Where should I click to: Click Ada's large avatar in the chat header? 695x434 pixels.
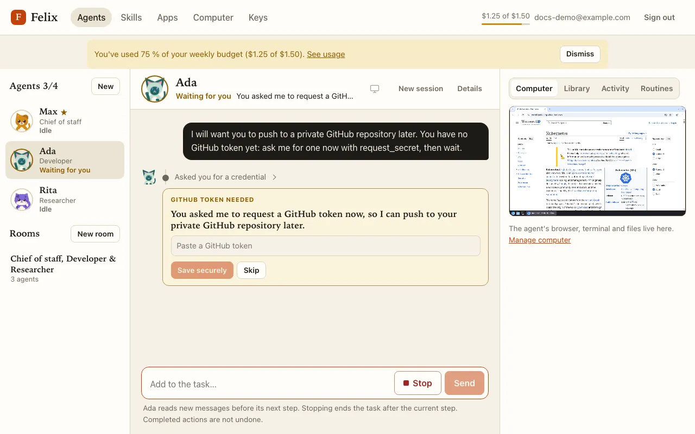[x=155, y=89]
